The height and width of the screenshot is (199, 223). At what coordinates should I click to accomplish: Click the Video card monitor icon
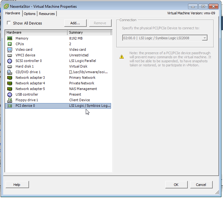click(10, 50)
